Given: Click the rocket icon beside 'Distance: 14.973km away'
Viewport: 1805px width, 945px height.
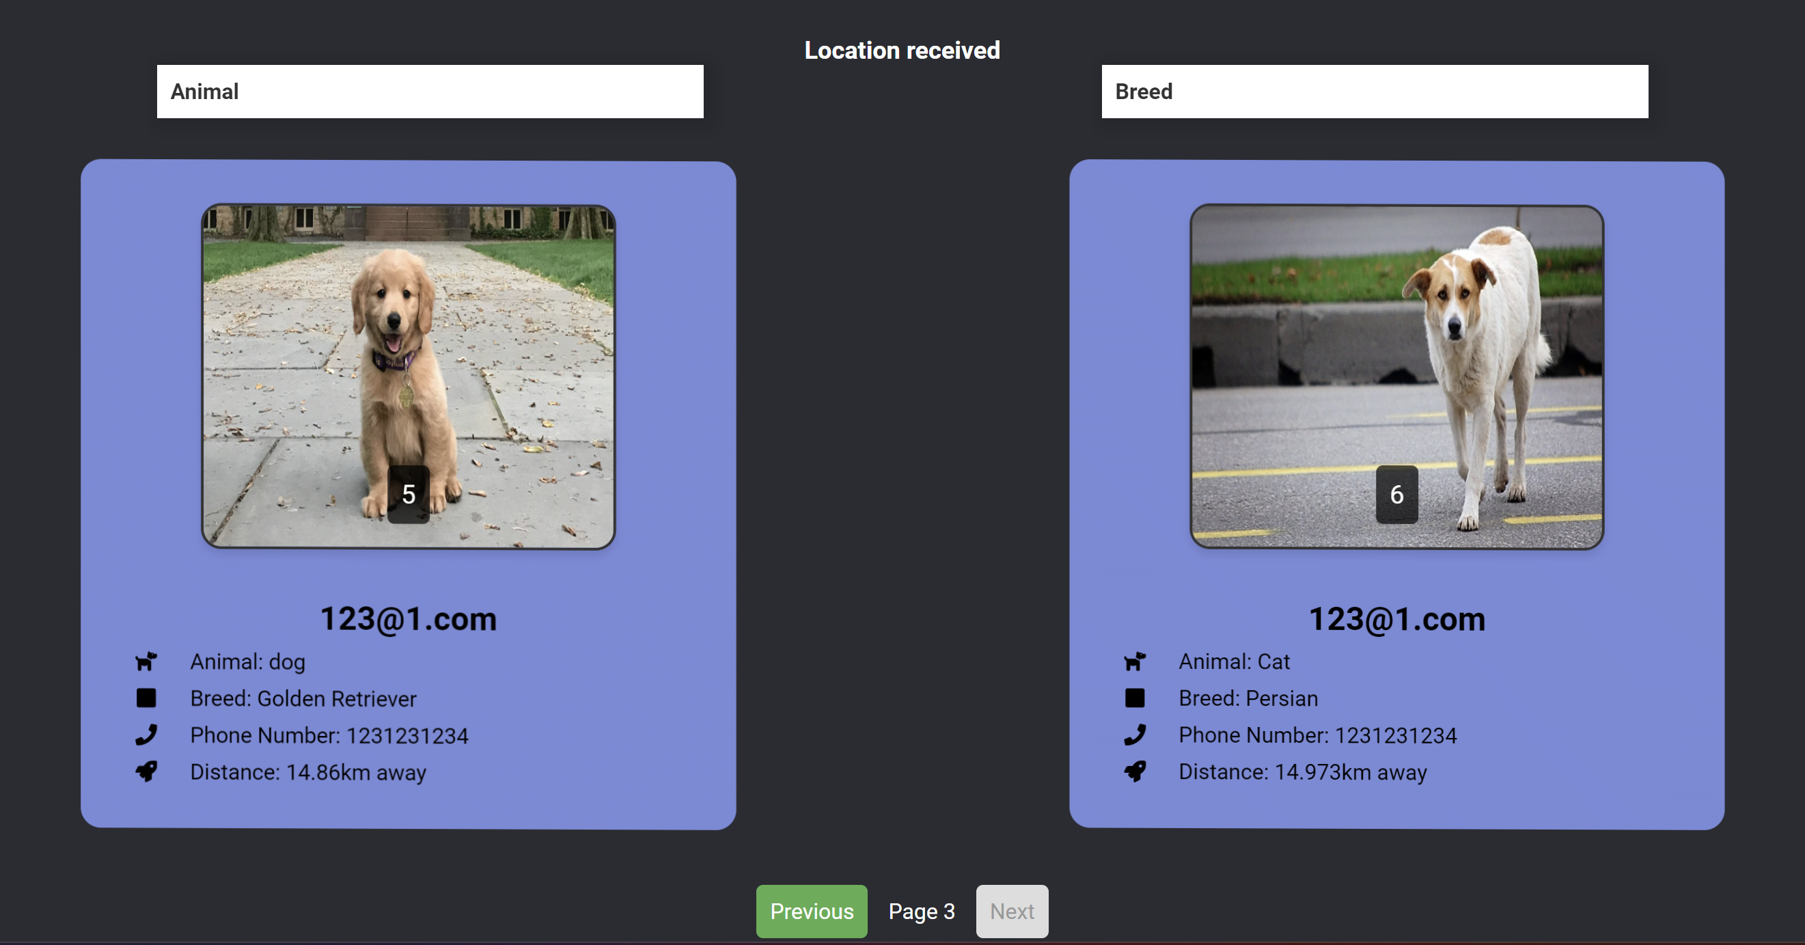Looking at the screenshot, I should tap(1135, 772).
